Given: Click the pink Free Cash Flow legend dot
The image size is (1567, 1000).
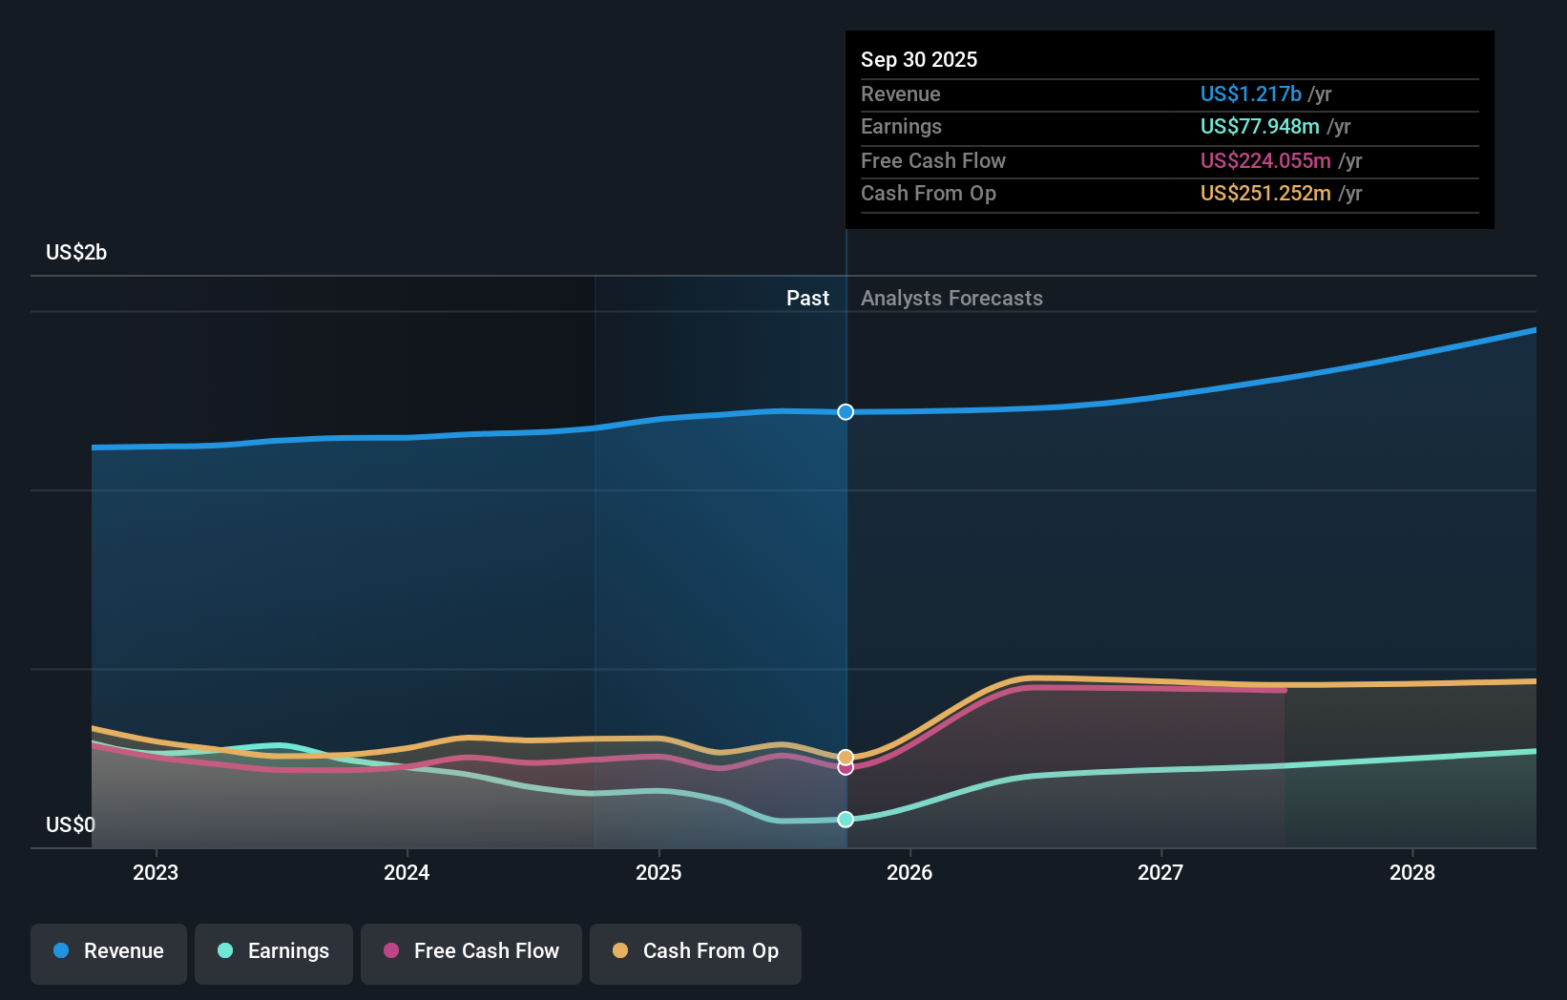Looking at the screenshot, I should [389, 951].
